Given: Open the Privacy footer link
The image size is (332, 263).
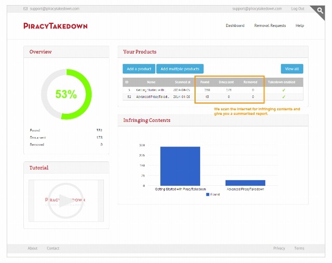Looking at the screenshot, I should (x=279, y=249).
